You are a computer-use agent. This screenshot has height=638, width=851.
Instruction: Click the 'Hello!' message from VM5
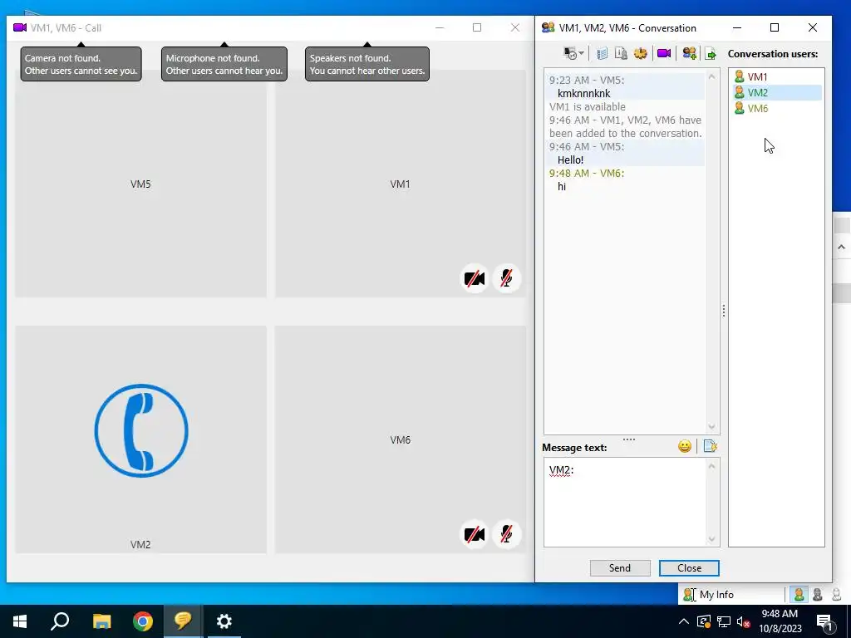570,160
